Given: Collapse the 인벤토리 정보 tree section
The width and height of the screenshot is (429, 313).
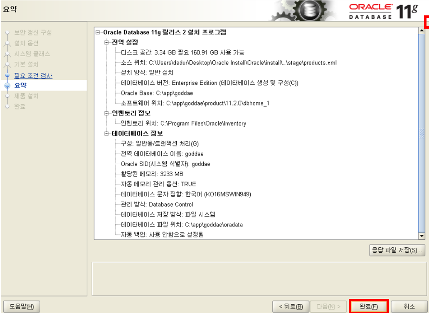Looking at the screenshot, I should (106, 113).
